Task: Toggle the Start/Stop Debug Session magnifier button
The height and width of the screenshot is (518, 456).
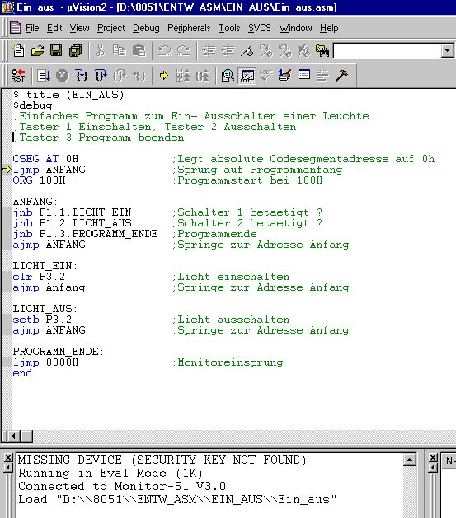Action: point(228,76)
